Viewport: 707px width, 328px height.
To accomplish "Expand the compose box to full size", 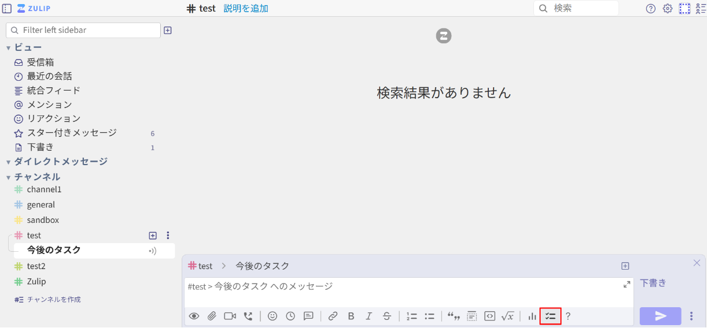I will click(x=627, y=284).
